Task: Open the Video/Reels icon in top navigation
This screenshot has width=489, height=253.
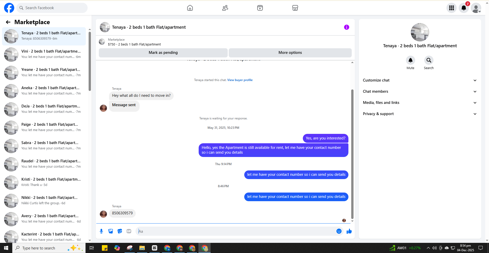Action: tap(260, 8)
